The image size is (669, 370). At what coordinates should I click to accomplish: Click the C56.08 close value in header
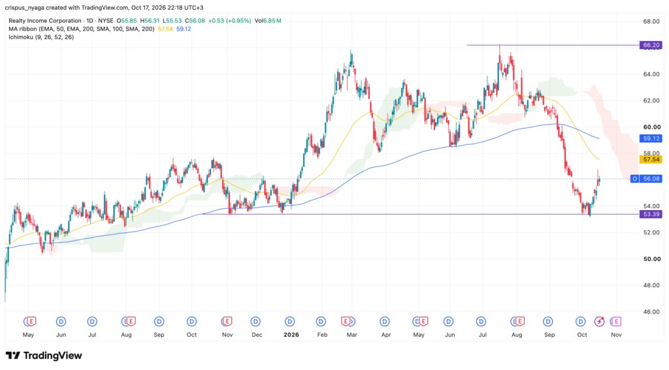(x=195, y=20)
